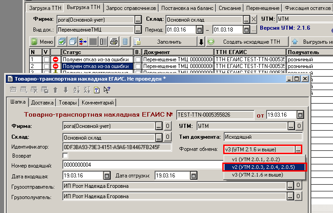This screenshot has width=333, height=213.
Task: Click copy row icon in document toolbar
Action: (x=45, y=90)
